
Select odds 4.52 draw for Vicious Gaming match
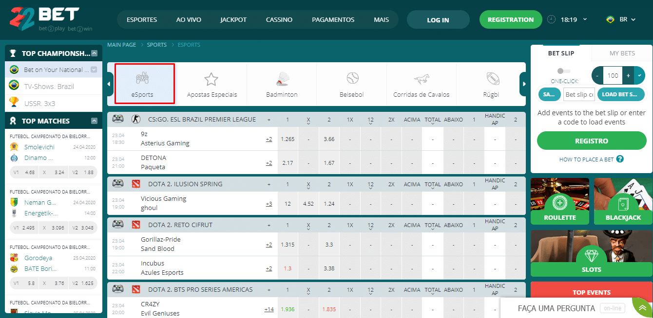pyautogui.click(x=308, y=204)
